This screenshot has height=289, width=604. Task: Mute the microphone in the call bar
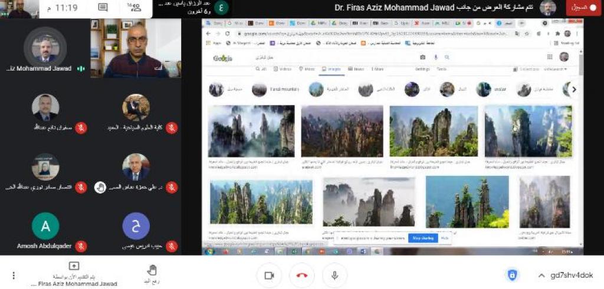point(334,275)
